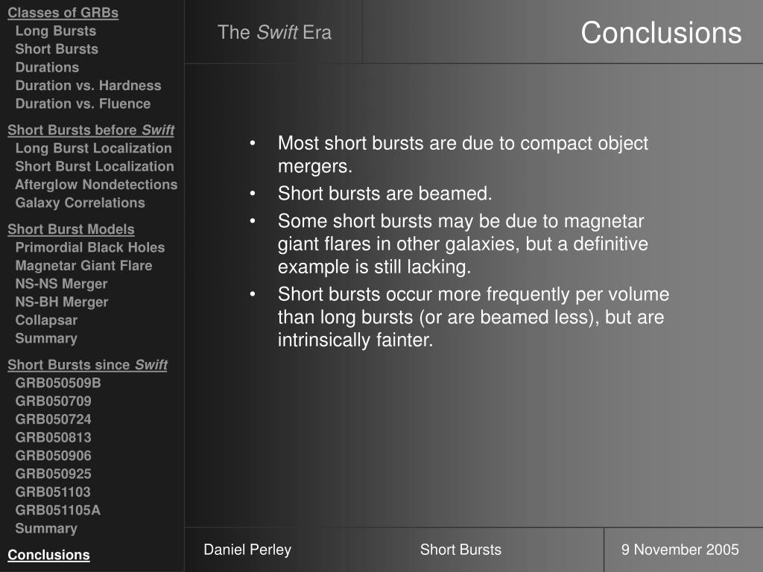The image size is (763, 572).
Task: Open the Short Burst Models section
Action: 71,229
